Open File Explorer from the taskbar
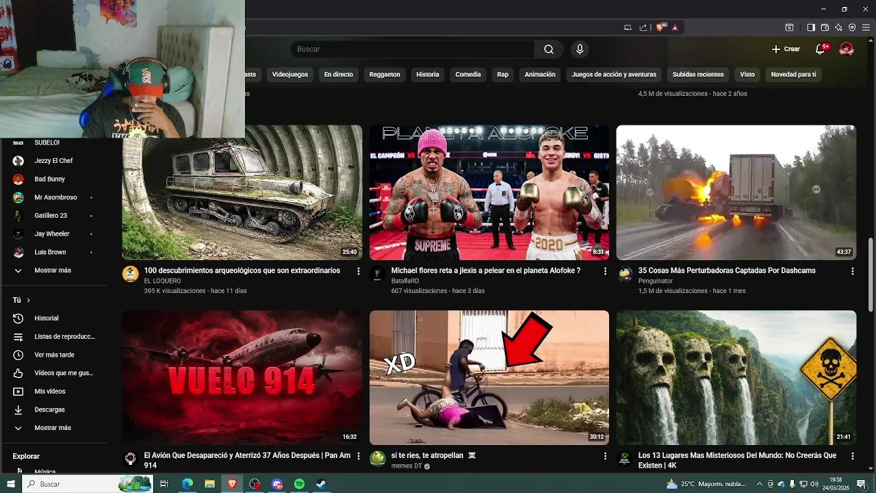 (x=210, y=484)
